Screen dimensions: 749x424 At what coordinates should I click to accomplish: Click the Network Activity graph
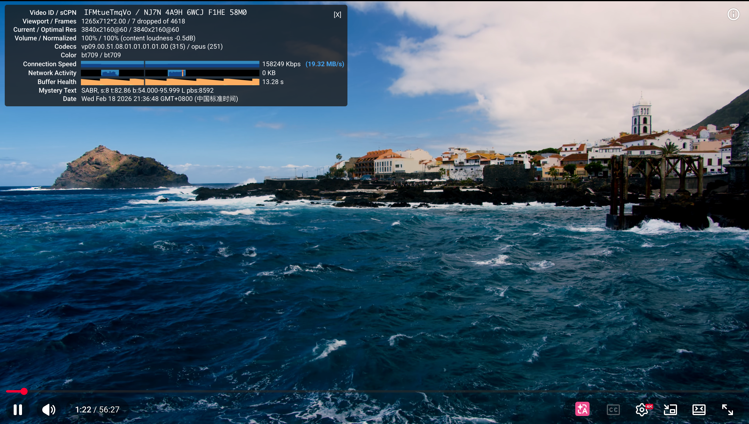(x=170, y=73)
